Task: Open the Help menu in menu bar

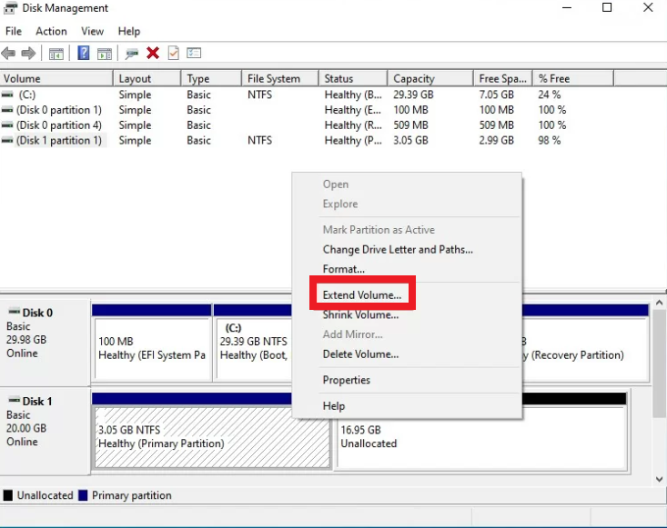Action: [129, 31]
